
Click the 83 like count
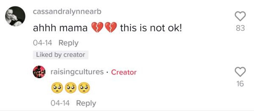240,28
